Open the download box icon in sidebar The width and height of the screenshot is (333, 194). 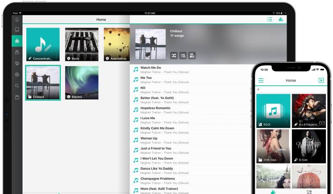pyautogui.click(x=17, y=52)
